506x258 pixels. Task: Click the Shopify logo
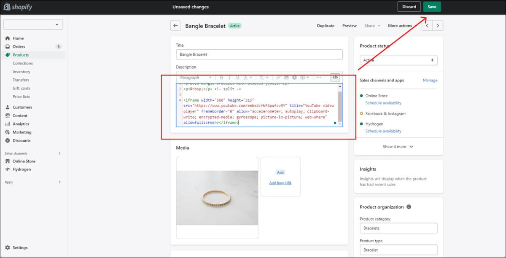(x=18, y=7)
